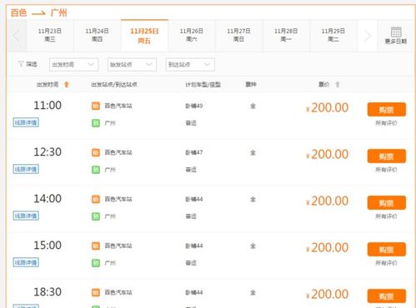Select the 11月23日 周三 date tab
Viewport: 416px width, 308px height.
click(50, 36)
